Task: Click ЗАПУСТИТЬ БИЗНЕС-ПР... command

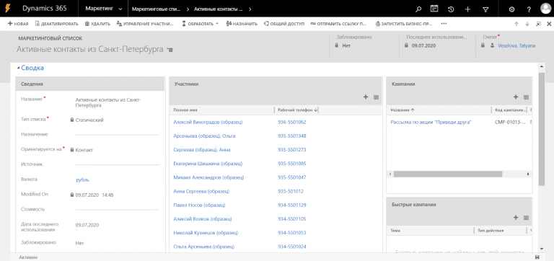Action: [x=404, y=24]
